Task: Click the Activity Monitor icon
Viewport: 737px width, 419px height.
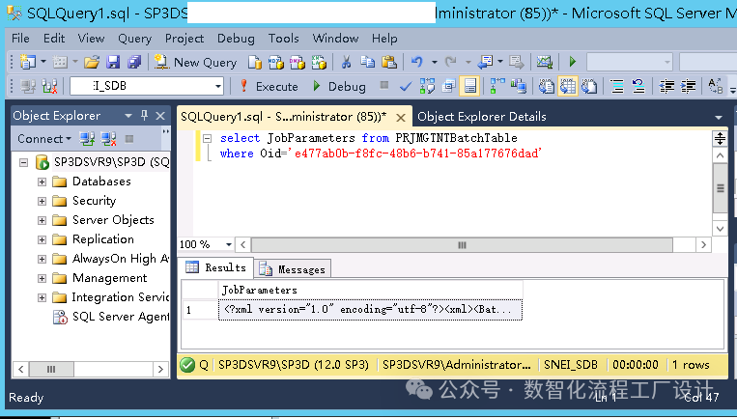Action: (544, 62)
